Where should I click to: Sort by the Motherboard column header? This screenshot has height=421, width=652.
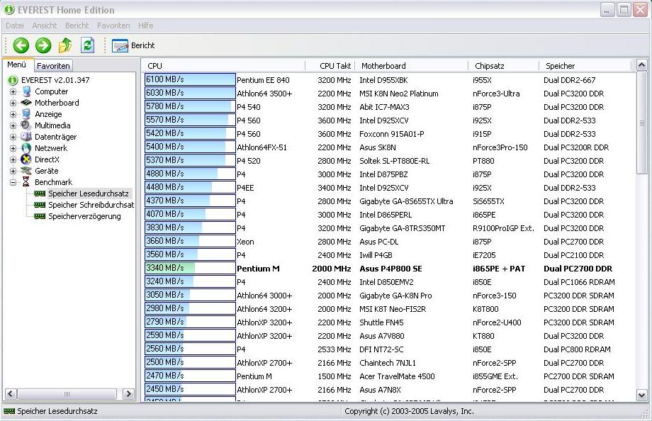(x=412, y=66)
